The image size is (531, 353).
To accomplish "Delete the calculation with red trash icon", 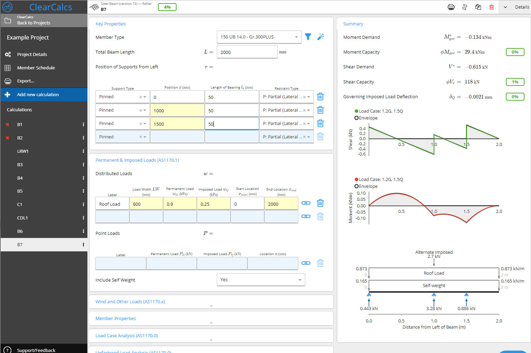I will [x=491, y=7].
